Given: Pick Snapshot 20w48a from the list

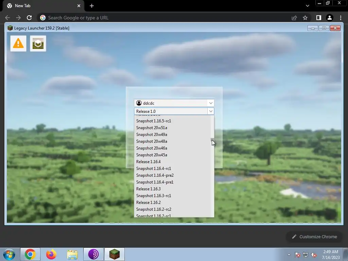Looking at the screenshot, I should [x=172, y=141].
